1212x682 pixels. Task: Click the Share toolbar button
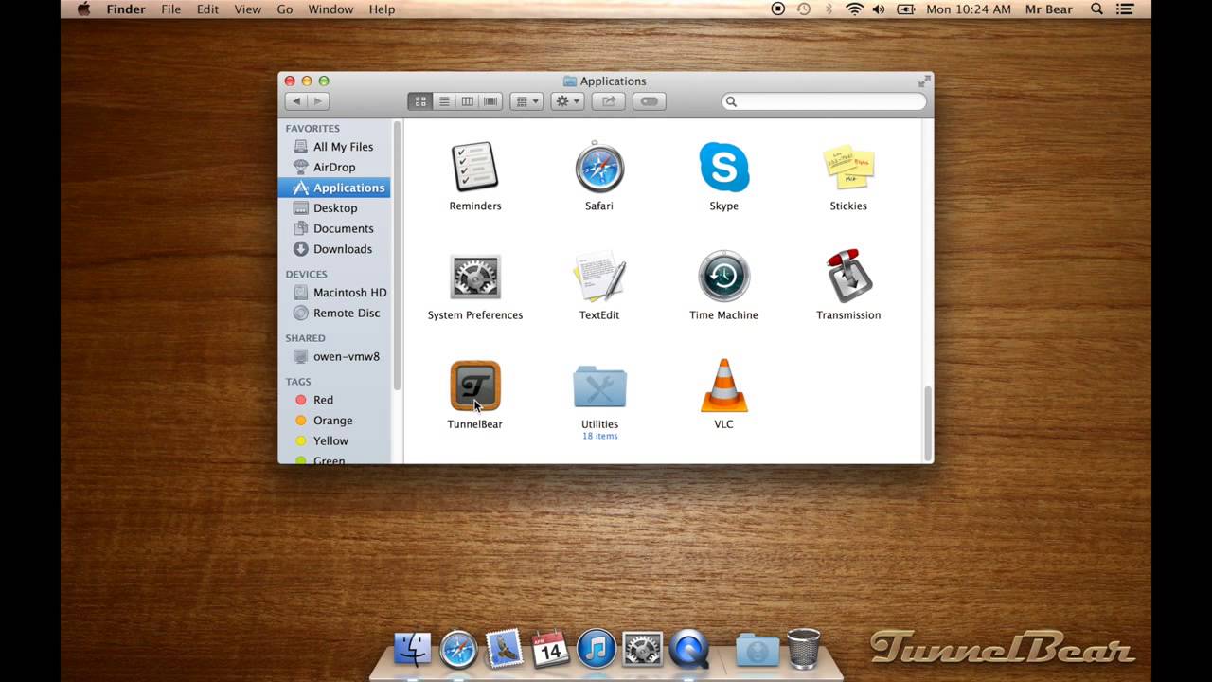(609, 101)
